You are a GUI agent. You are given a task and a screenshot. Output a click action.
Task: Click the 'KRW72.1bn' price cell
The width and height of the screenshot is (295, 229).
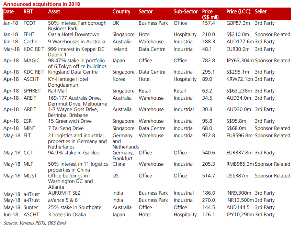coord(240,79)
